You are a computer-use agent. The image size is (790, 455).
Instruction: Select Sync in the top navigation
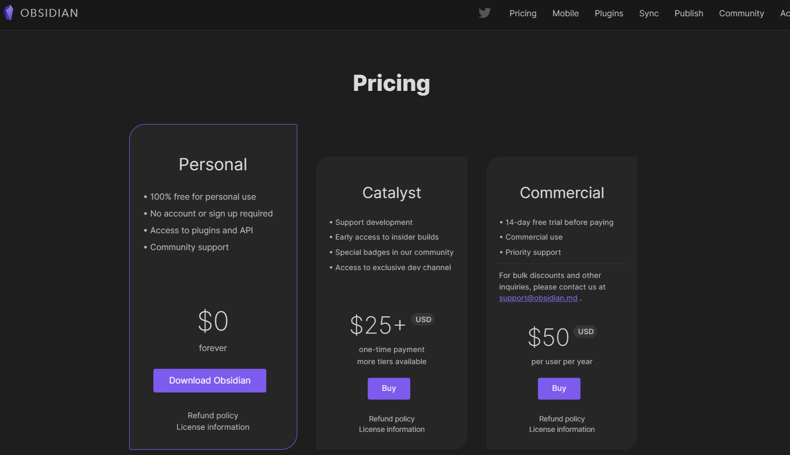point(649,13)
